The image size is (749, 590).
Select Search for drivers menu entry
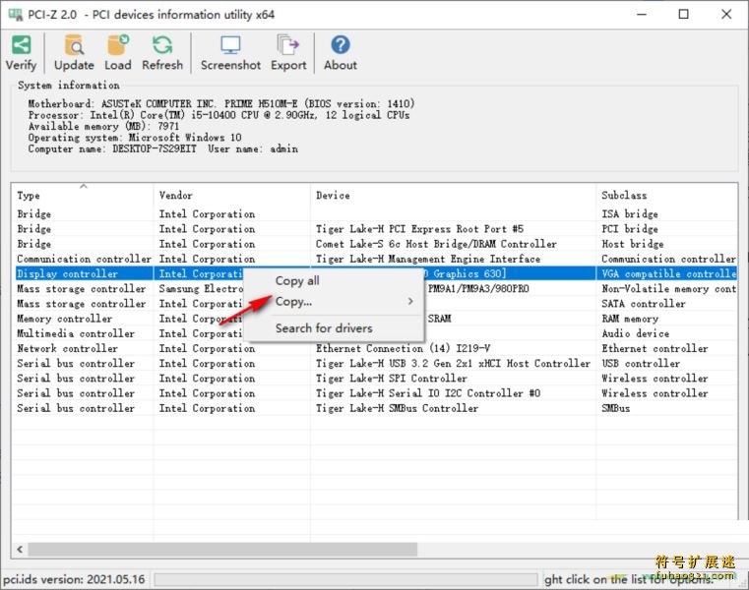324,327
